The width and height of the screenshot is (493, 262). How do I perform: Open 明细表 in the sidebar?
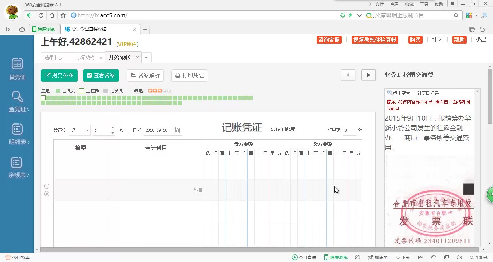pyautogui.click(x=17, y=134)
